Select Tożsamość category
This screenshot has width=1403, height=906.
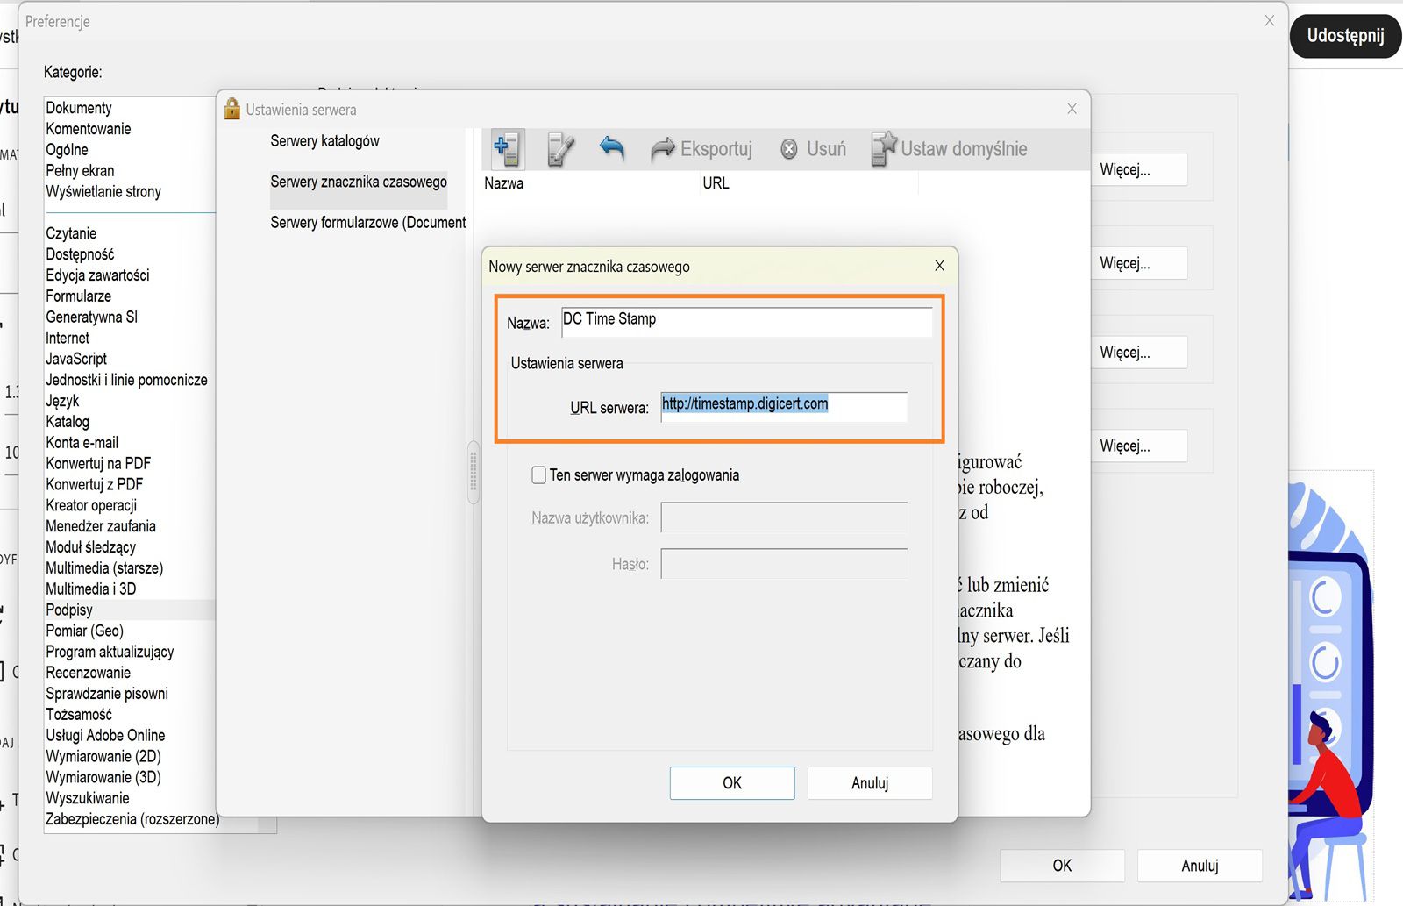click(x=79, y=716)
